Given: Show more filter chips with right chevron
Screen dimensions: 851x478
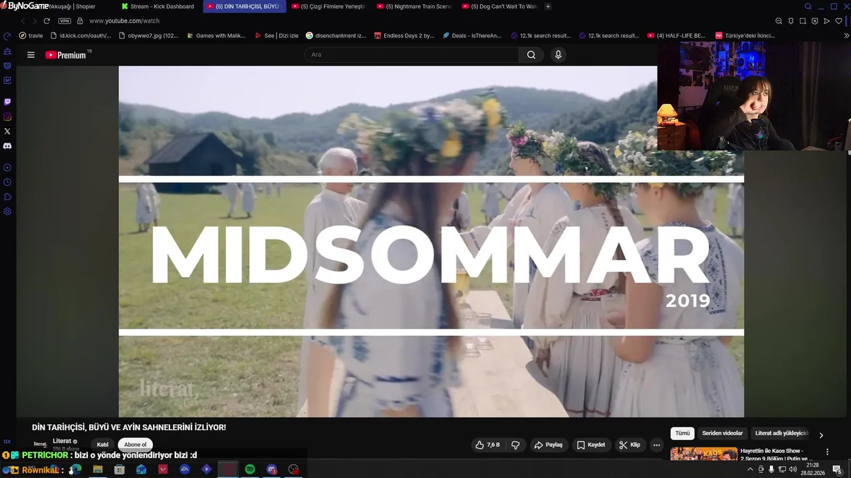Looking at the screenshot, I should 821,435.
